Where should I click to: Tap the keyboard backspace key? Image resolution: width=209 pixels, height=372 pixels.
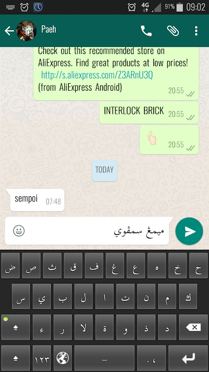tap(193, 327)
